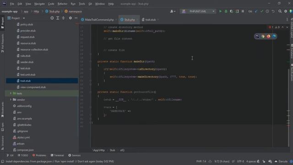The width and height of the screenshot is (293, 165).
Task: Open the TODO tool window
Action: [x=23, y=155]
